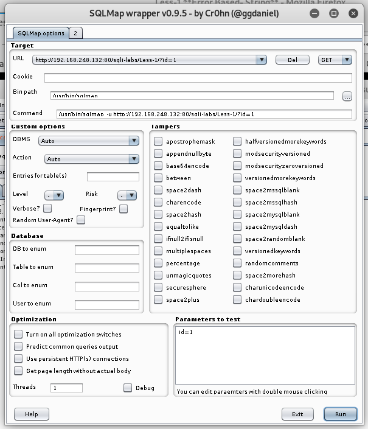Check the space2mssqlhash tamper
Viewport: 368px width, 429px height.
click(x=237, y=202)
